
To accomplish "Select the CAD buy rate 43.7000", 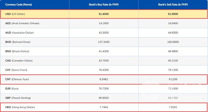I will point(104,60).
